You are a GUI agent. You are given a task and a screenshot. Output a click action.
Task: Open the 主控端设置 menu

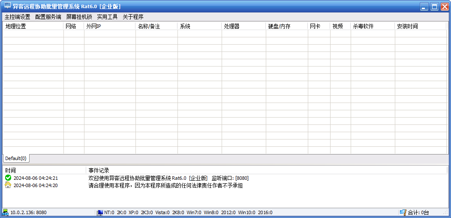(17, 17)
